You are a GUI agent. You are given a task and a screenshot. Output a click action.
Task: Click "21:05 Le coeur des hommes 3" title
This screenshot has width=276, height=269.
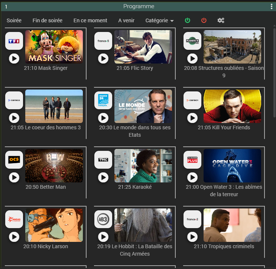tap(46, 127)
